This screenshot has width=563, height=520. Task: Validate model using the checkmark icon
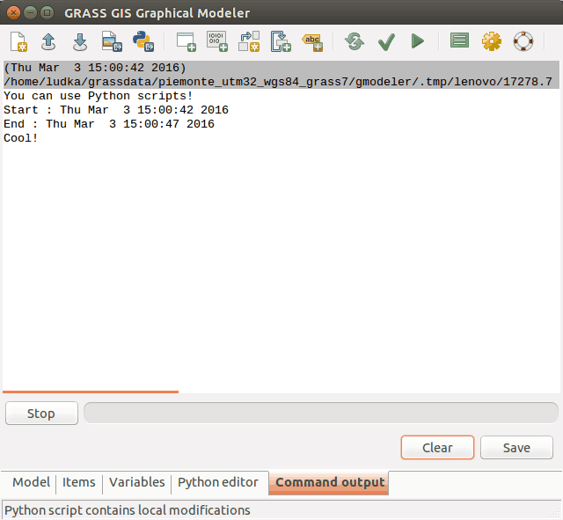tap(385, 41)
